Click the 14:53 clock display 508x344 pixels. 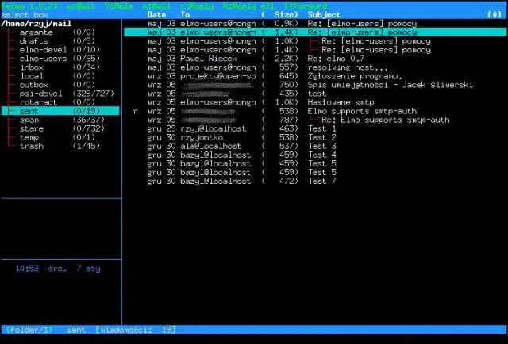(x=27, y=268)
